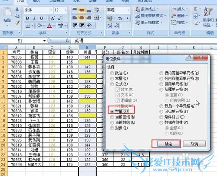Click the select-all corner of the sheet

[x=4, y=47]
